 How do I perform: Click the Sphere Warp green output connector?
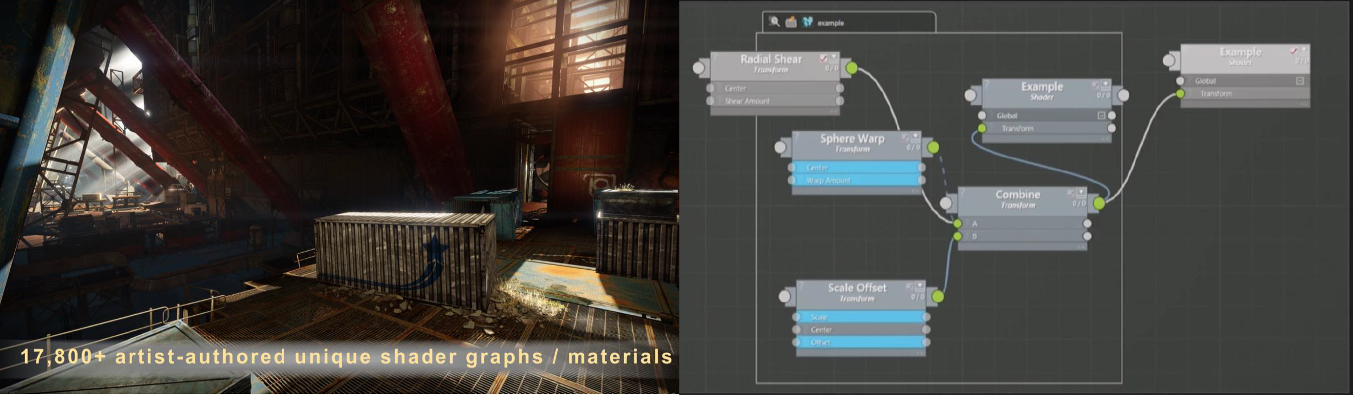(933, 148)
